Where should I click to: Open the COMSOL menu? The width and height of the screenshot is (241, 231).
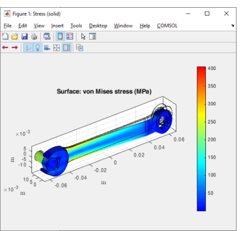pos(167,26)
